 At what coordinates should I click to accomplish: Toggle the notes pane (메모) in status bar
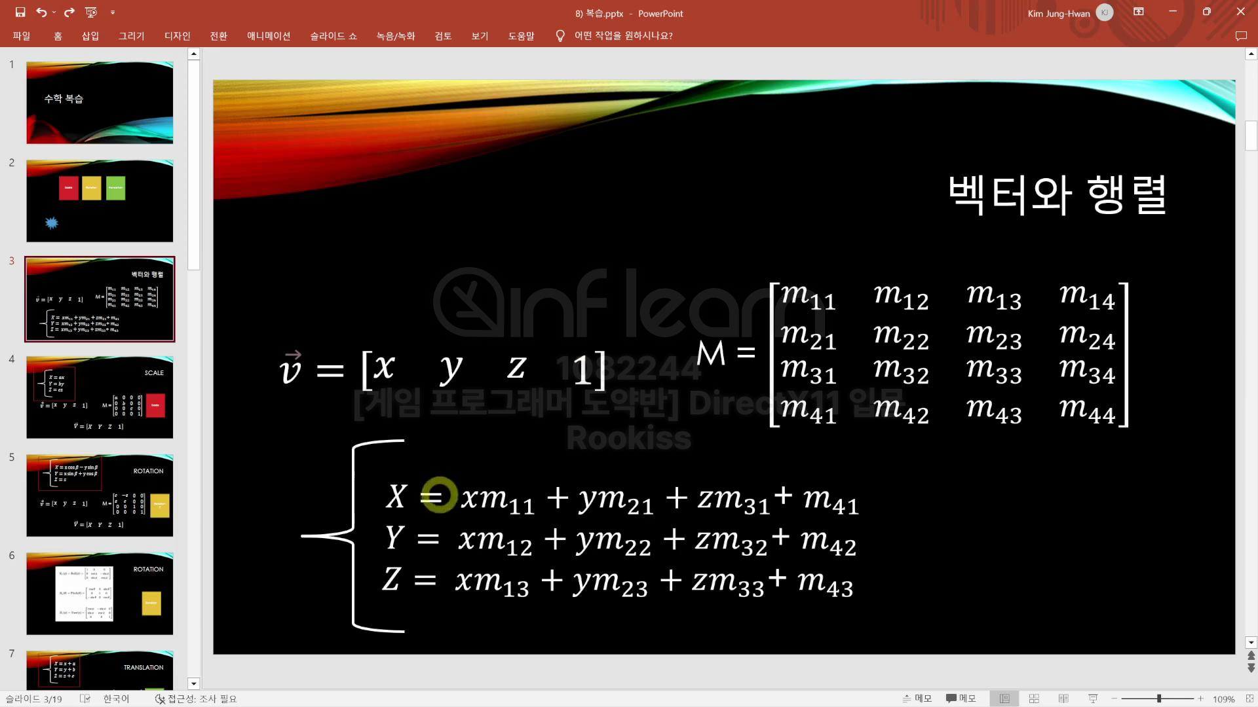[917, 698]
